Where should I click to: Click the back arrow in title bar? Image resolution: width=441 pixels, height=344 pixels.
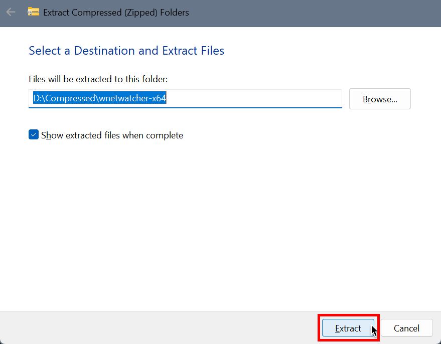point(11,12)
